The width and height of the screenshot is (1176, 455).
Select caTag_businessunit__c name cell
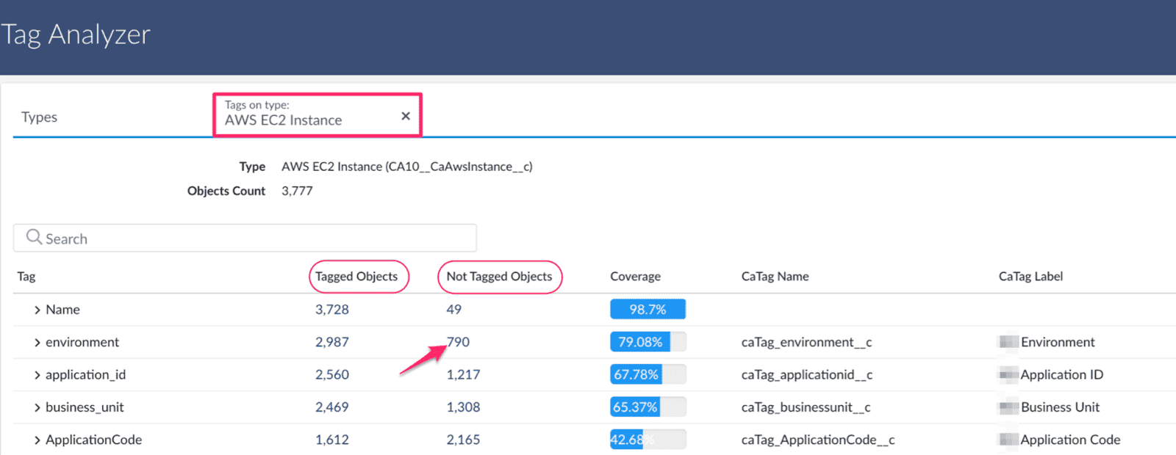point(806,407)
